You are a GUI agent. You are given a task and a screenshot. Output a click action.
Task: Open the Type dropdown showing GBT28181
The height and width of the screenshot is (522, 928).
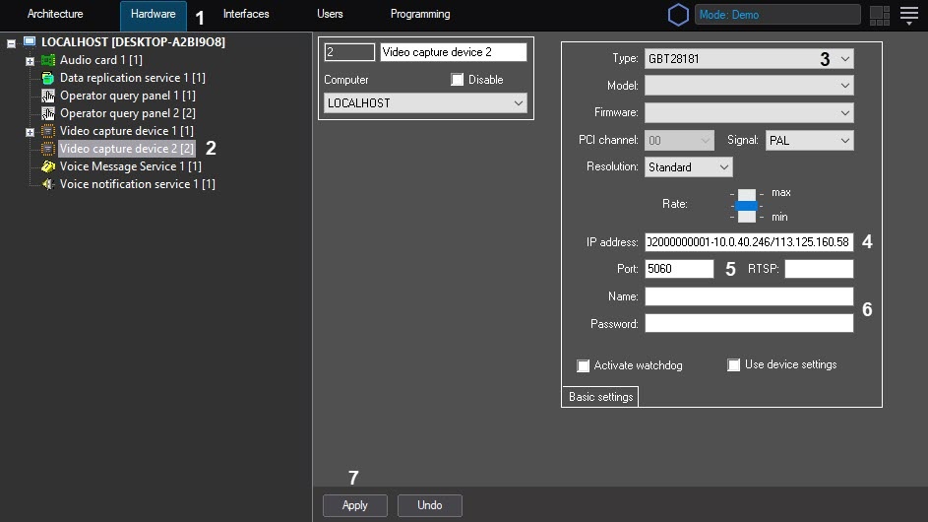point(748,59)
